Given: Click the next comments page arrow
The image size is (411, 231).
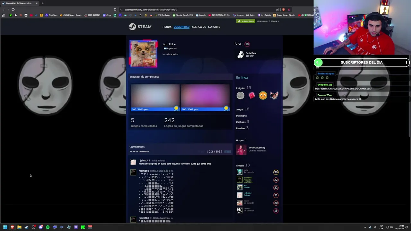Looking at the screenshot, I should 227,151.
